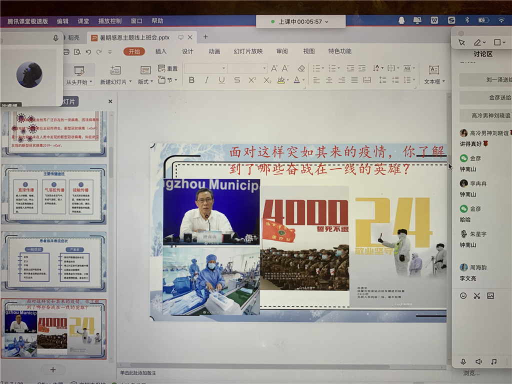This screenshot has height=384, width=512.
Task: Click the 从头开始 slideshow button
Action: (x=78, y=82)
